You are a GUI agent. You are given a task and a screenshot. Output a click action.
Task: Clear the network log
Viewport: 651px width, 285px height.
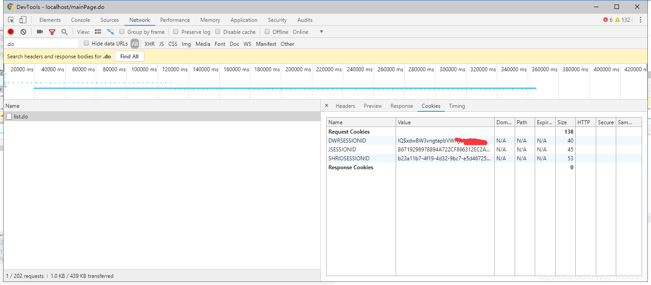point(23,32)
